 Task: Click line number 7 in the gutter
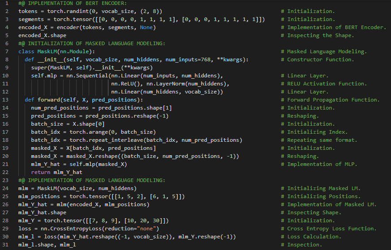[x=7, y=51]
